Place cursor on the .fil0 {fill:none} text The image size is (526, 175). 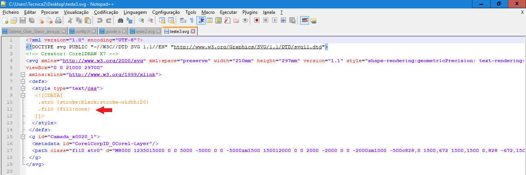(x=64, y=109)
